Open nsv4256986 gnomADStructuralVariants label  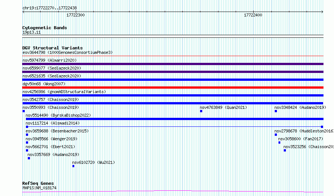click(64, 92)
